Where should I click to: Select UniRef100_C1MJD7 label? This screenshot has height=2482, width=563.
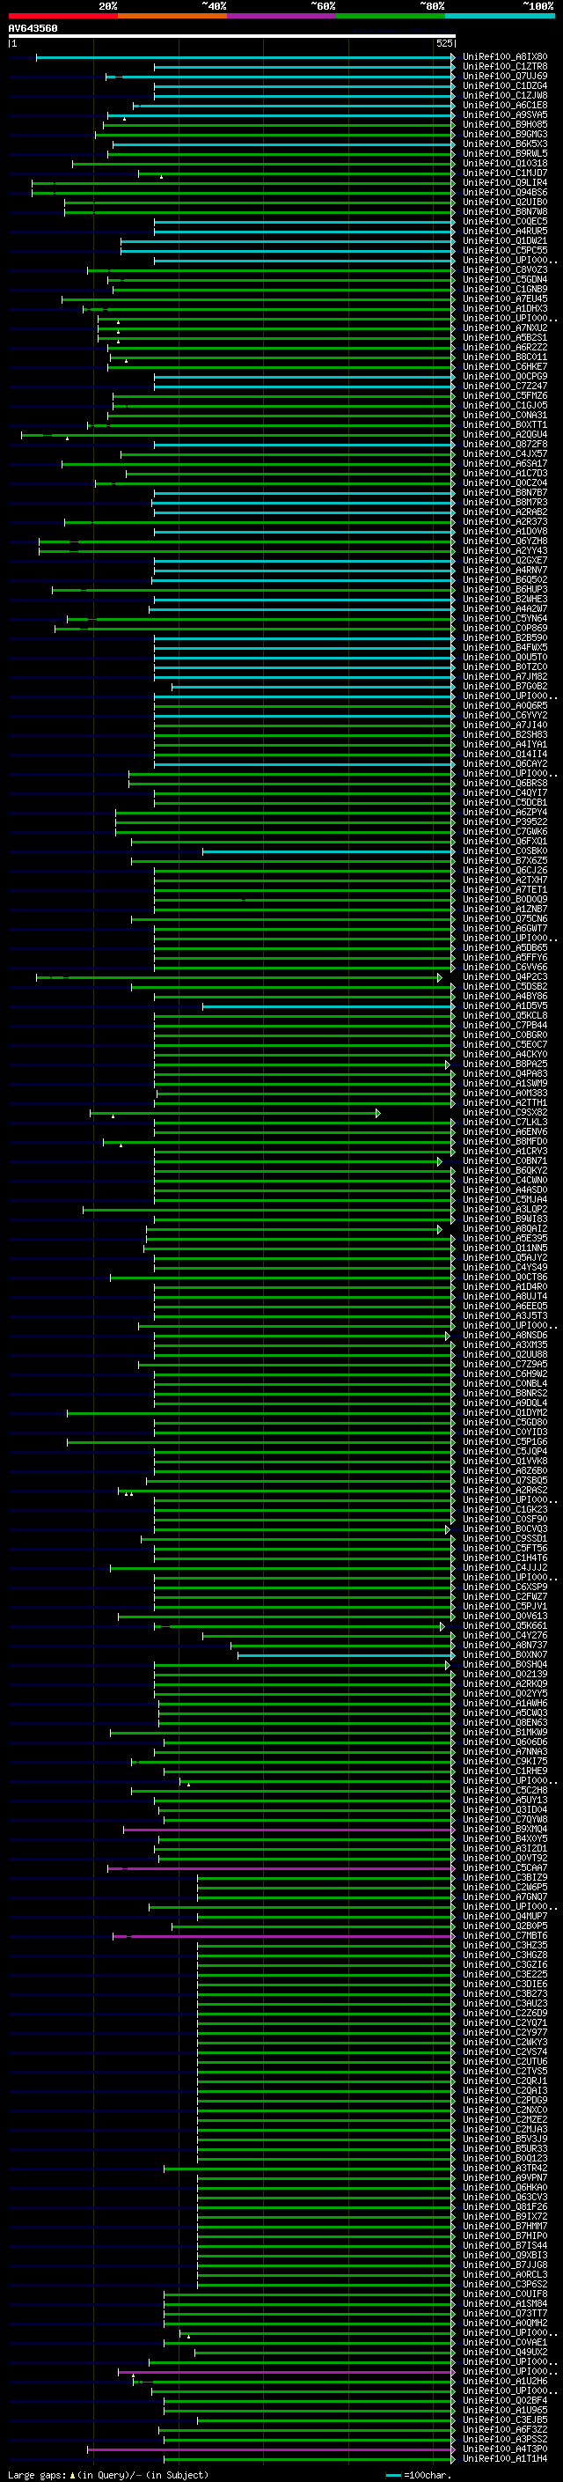tap(505, 173)
